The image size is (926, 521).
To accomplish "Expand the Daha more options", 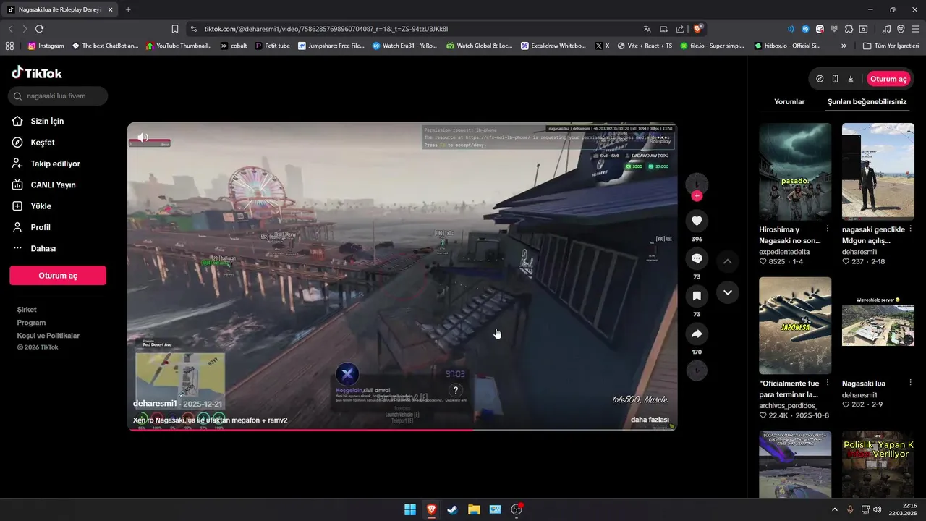I will pyautogui.click(x=34, y=248).
